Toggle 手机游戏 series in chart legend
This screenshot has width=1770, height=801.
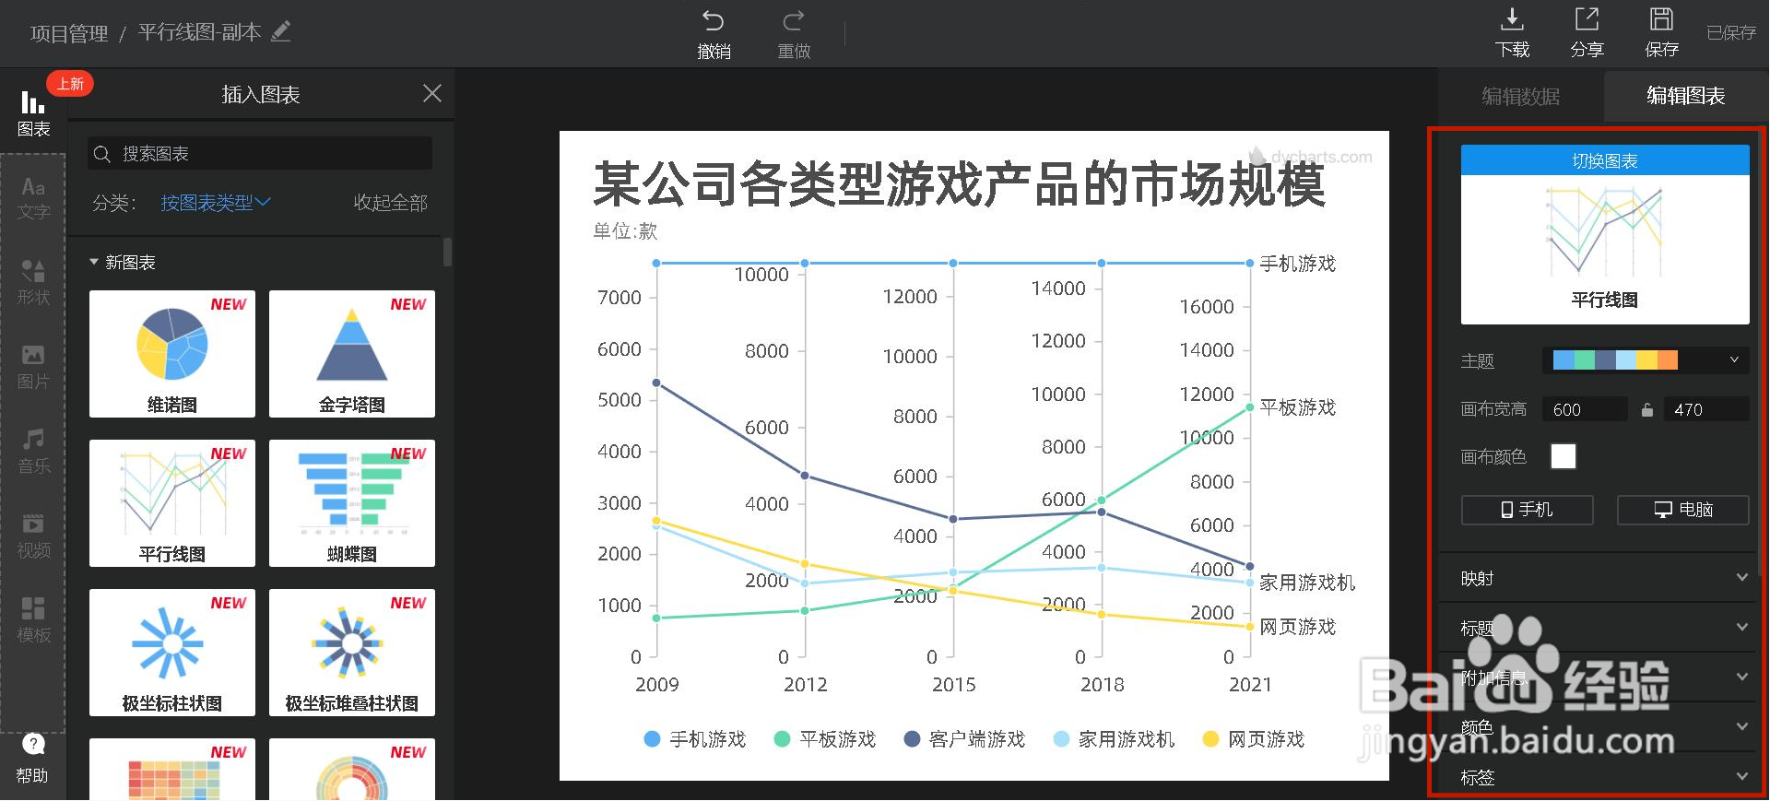tap(694, 739)
